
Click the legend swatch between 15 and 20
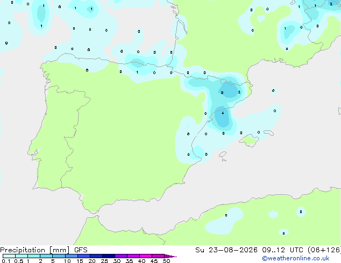tap(83, 256)
